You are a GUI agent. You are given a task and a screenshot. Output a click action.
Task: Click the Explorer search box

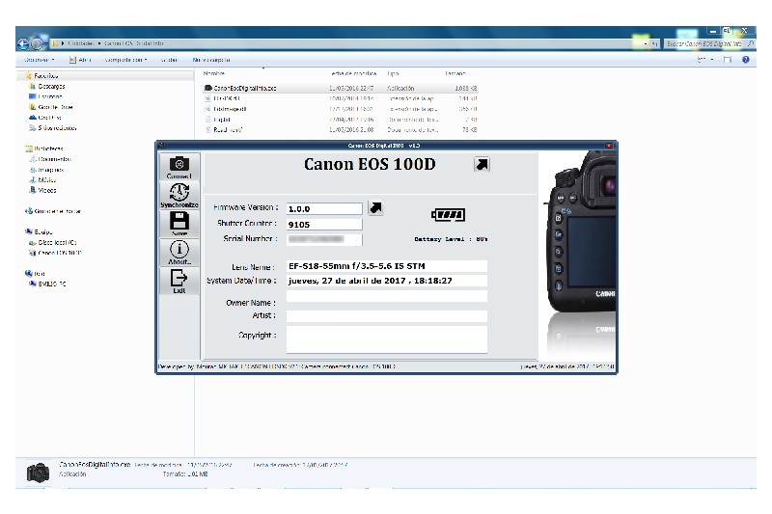click(x=709, y=43)
